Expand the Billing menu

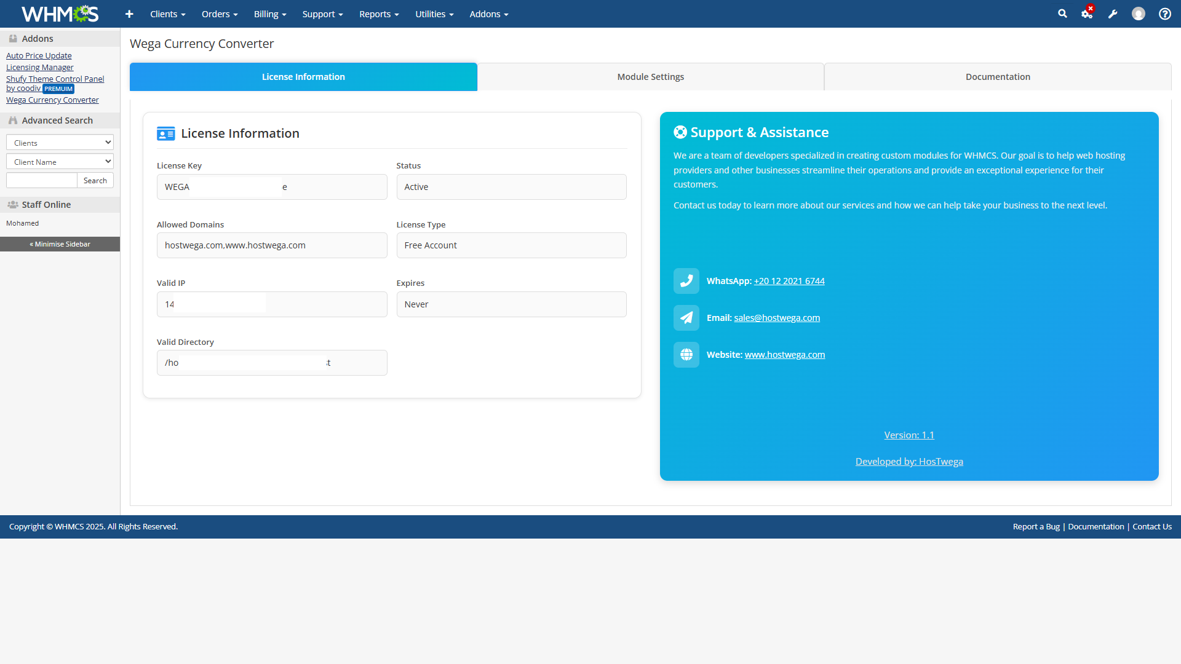pos(270,14)
